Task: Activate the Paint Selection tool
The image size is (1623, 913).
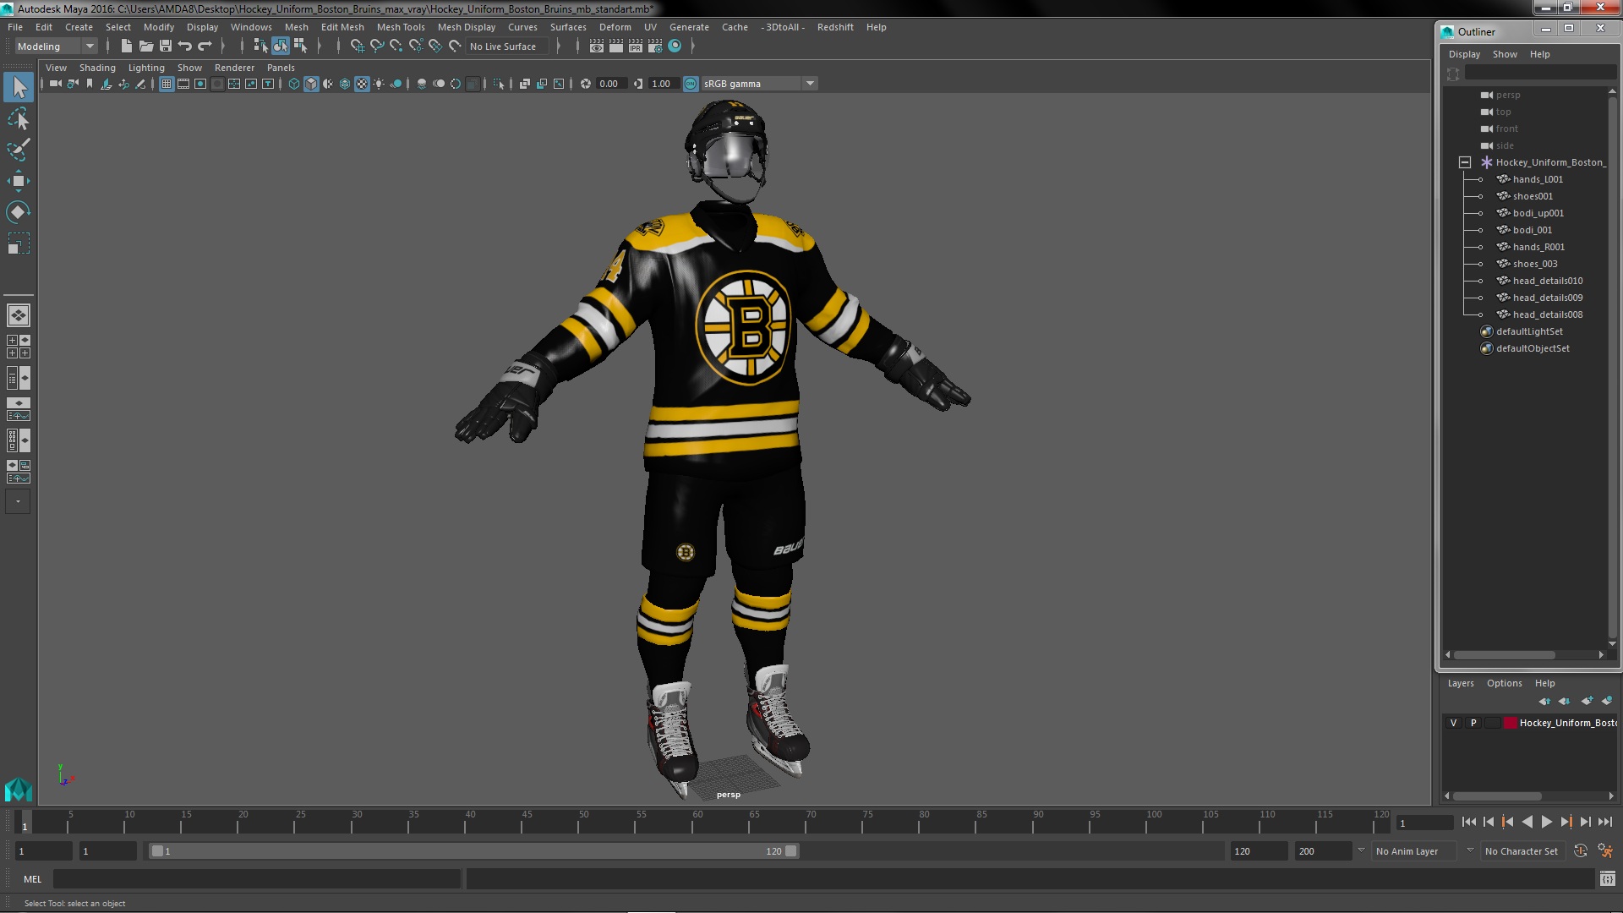Action: pyautogui.click(x=19, y=150)
